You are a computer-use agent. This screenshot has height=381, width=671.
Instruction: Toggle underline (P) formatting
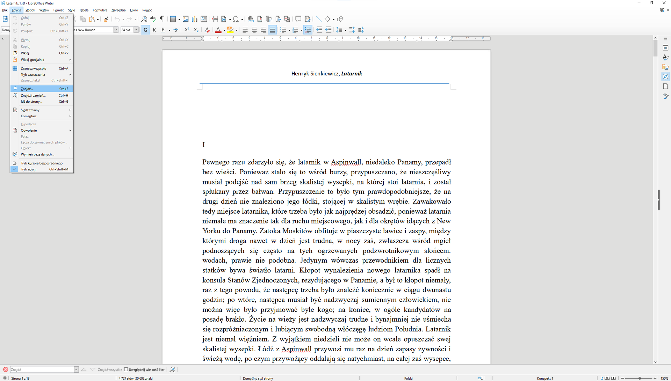point(163,30)
